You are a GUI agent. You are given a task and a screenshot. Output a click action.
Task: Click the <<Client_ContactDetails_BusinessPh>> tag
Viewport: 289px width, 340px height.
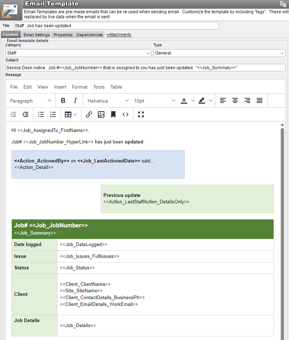102,298
